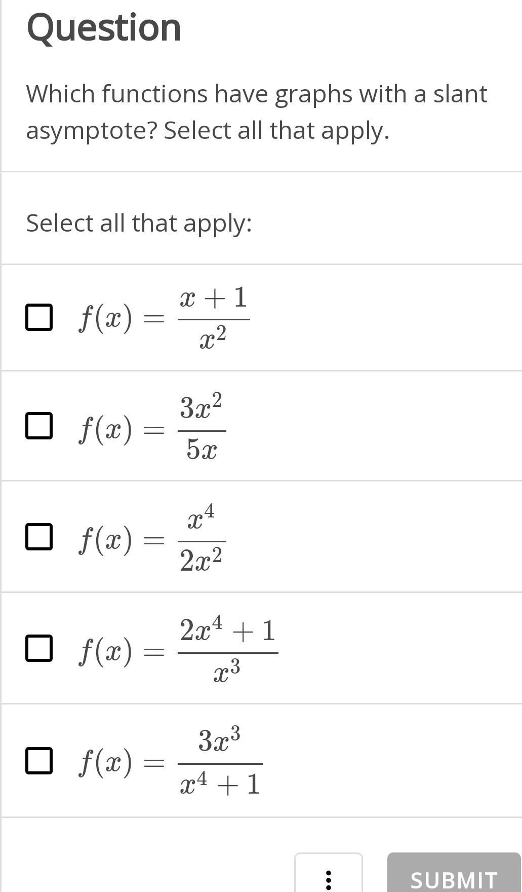Click the 'Select all that apply' label

[138, 223]
